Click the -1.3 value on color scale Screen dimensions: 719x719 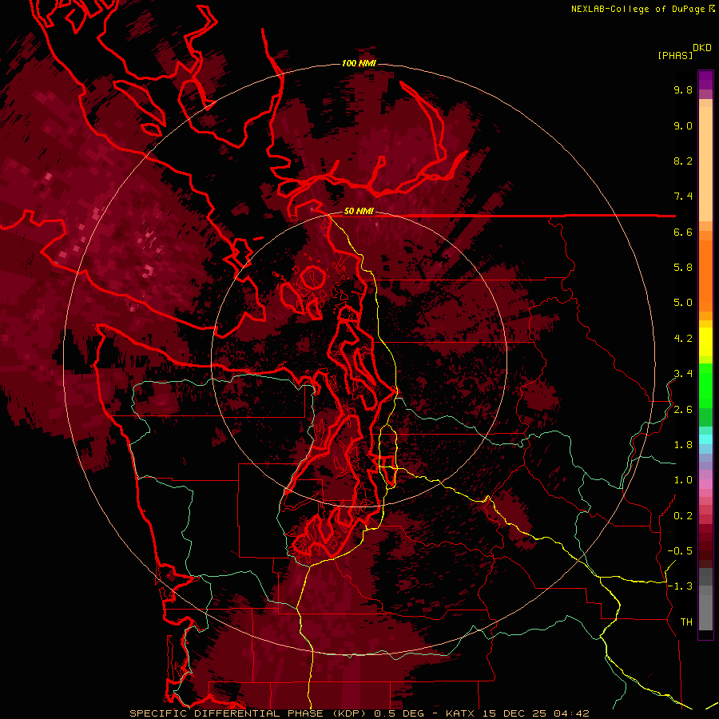(680, 586)
